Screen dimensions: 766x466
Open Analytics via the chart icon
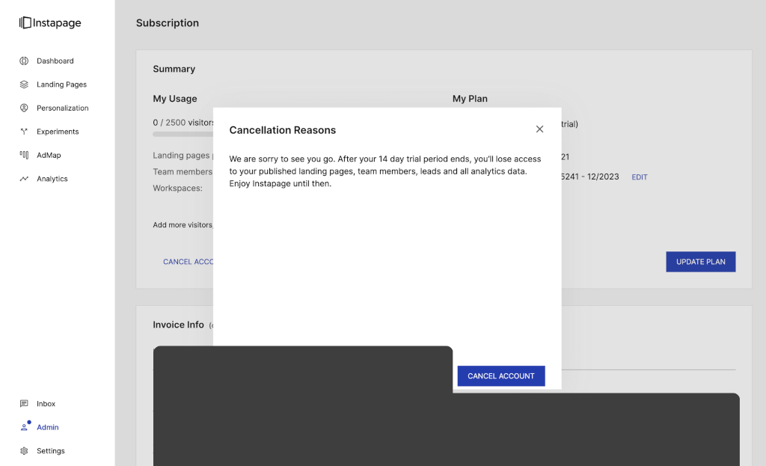pyautogui.click(x=24, y=179)
